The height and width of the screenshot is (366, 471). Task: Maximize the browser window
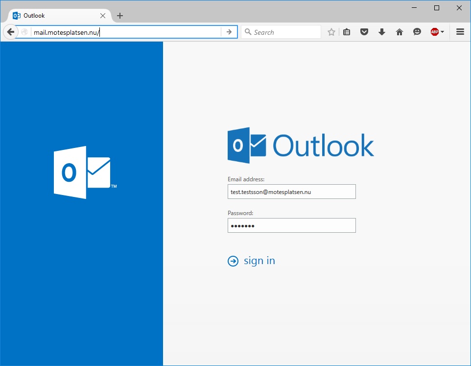(x=437, y=8)
